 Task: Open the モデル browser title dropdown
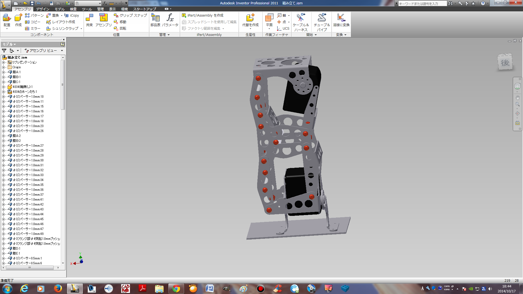[x=15, y=44]
